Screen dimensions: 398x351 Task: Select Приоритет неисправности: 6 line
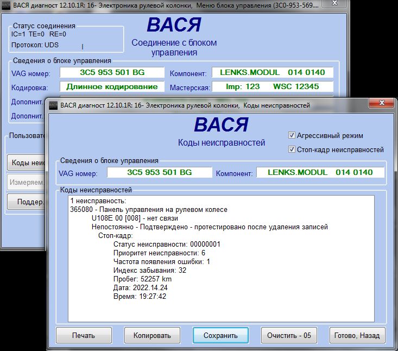coord(159,253)
